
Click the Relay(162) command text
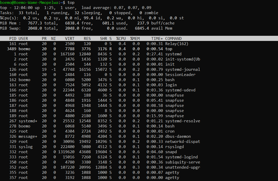pos(177,44)
